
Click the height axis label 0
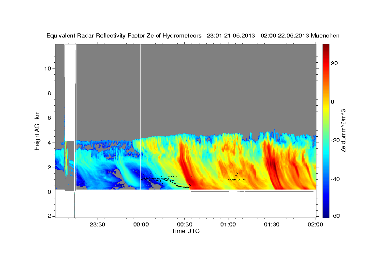point(50,192)
